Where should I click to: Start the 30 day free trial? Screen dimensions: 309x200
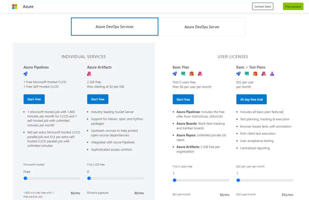click(x=251, y=99)
